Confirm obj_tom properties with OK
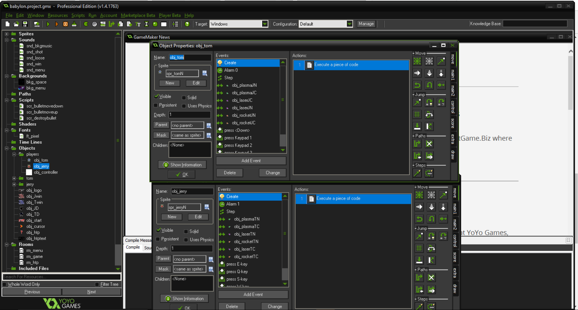The height and width of the screenshot is (310, 578). (182, 174)
